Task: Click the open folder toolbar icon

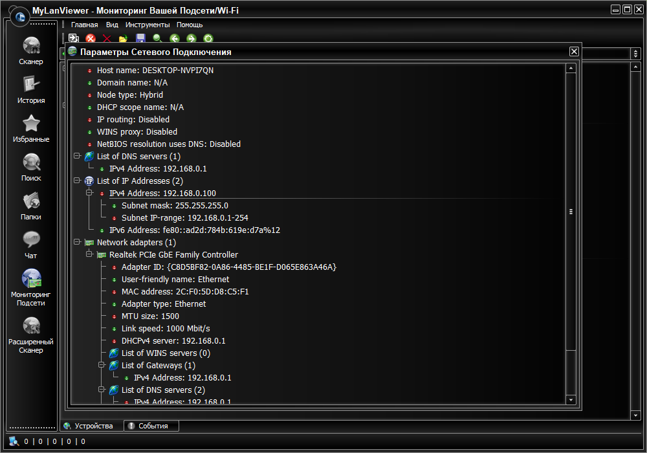Action: pos(124,38)
